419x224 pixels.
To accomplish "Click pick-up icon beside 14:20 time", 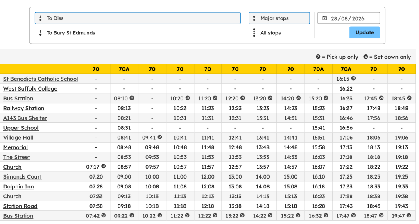I will pos(298,98).
